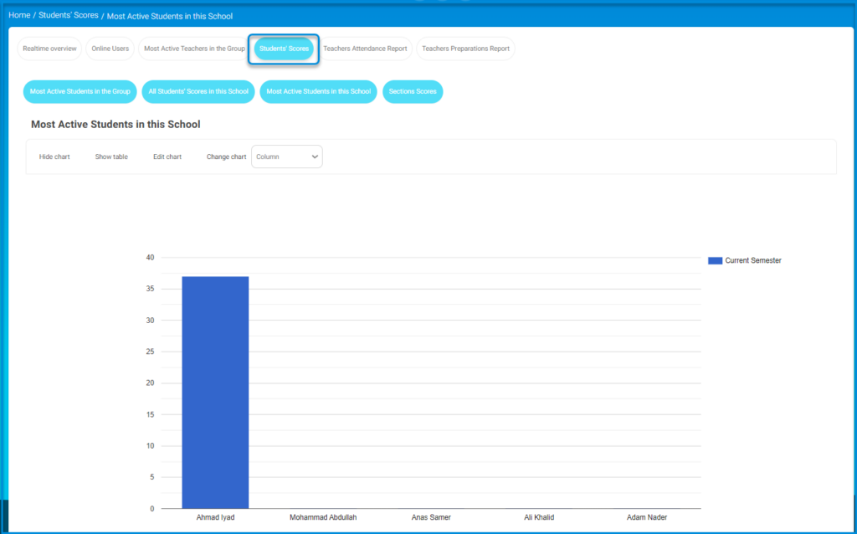
Task: Click the Most Active Students in this School heading
Action: point(115,125)
